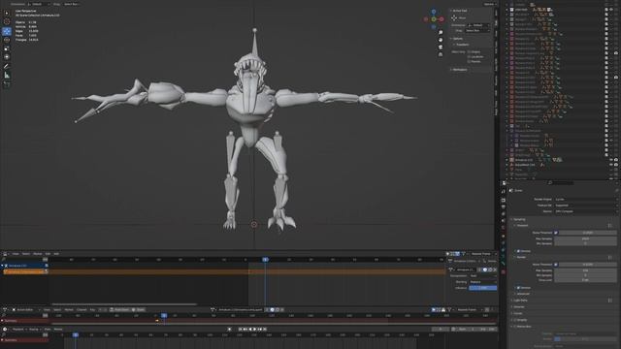Click the NLA editor type icon

(5, 254)
